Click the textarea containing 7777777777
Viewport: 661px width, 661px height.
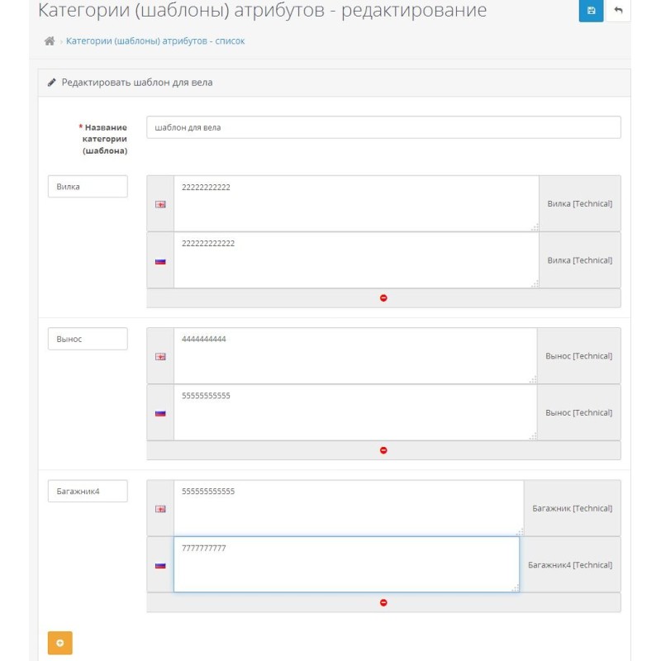347,564
